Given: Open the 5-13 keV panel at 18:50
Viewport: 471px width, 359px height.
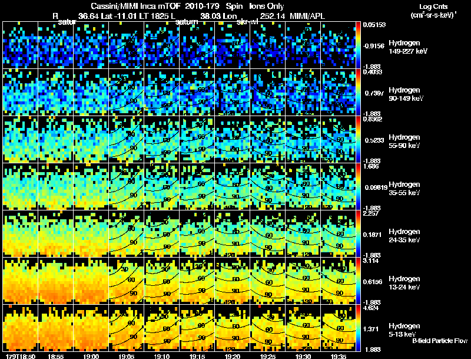Looking at the screenshot, I should click(20, 328).
